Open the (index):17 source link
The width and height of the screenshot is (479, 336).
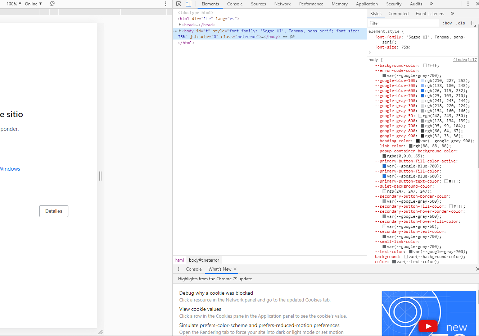pos(465,60)
